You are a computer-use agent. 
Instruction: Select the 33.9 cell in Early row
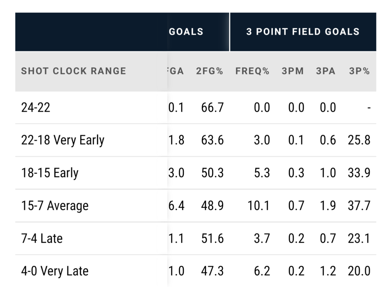359,173
